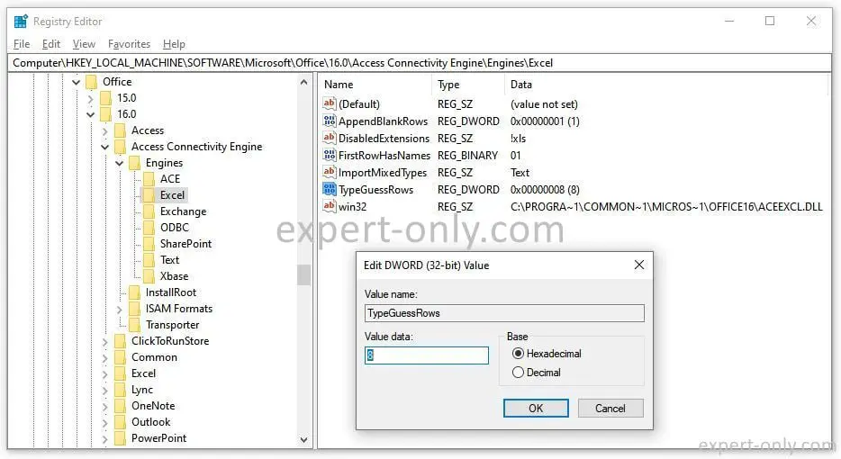Click the ImportMixedTypes string icon
The height and width of the screenshot is (459, 841).
pyautogui.click(x=330, y=172)
